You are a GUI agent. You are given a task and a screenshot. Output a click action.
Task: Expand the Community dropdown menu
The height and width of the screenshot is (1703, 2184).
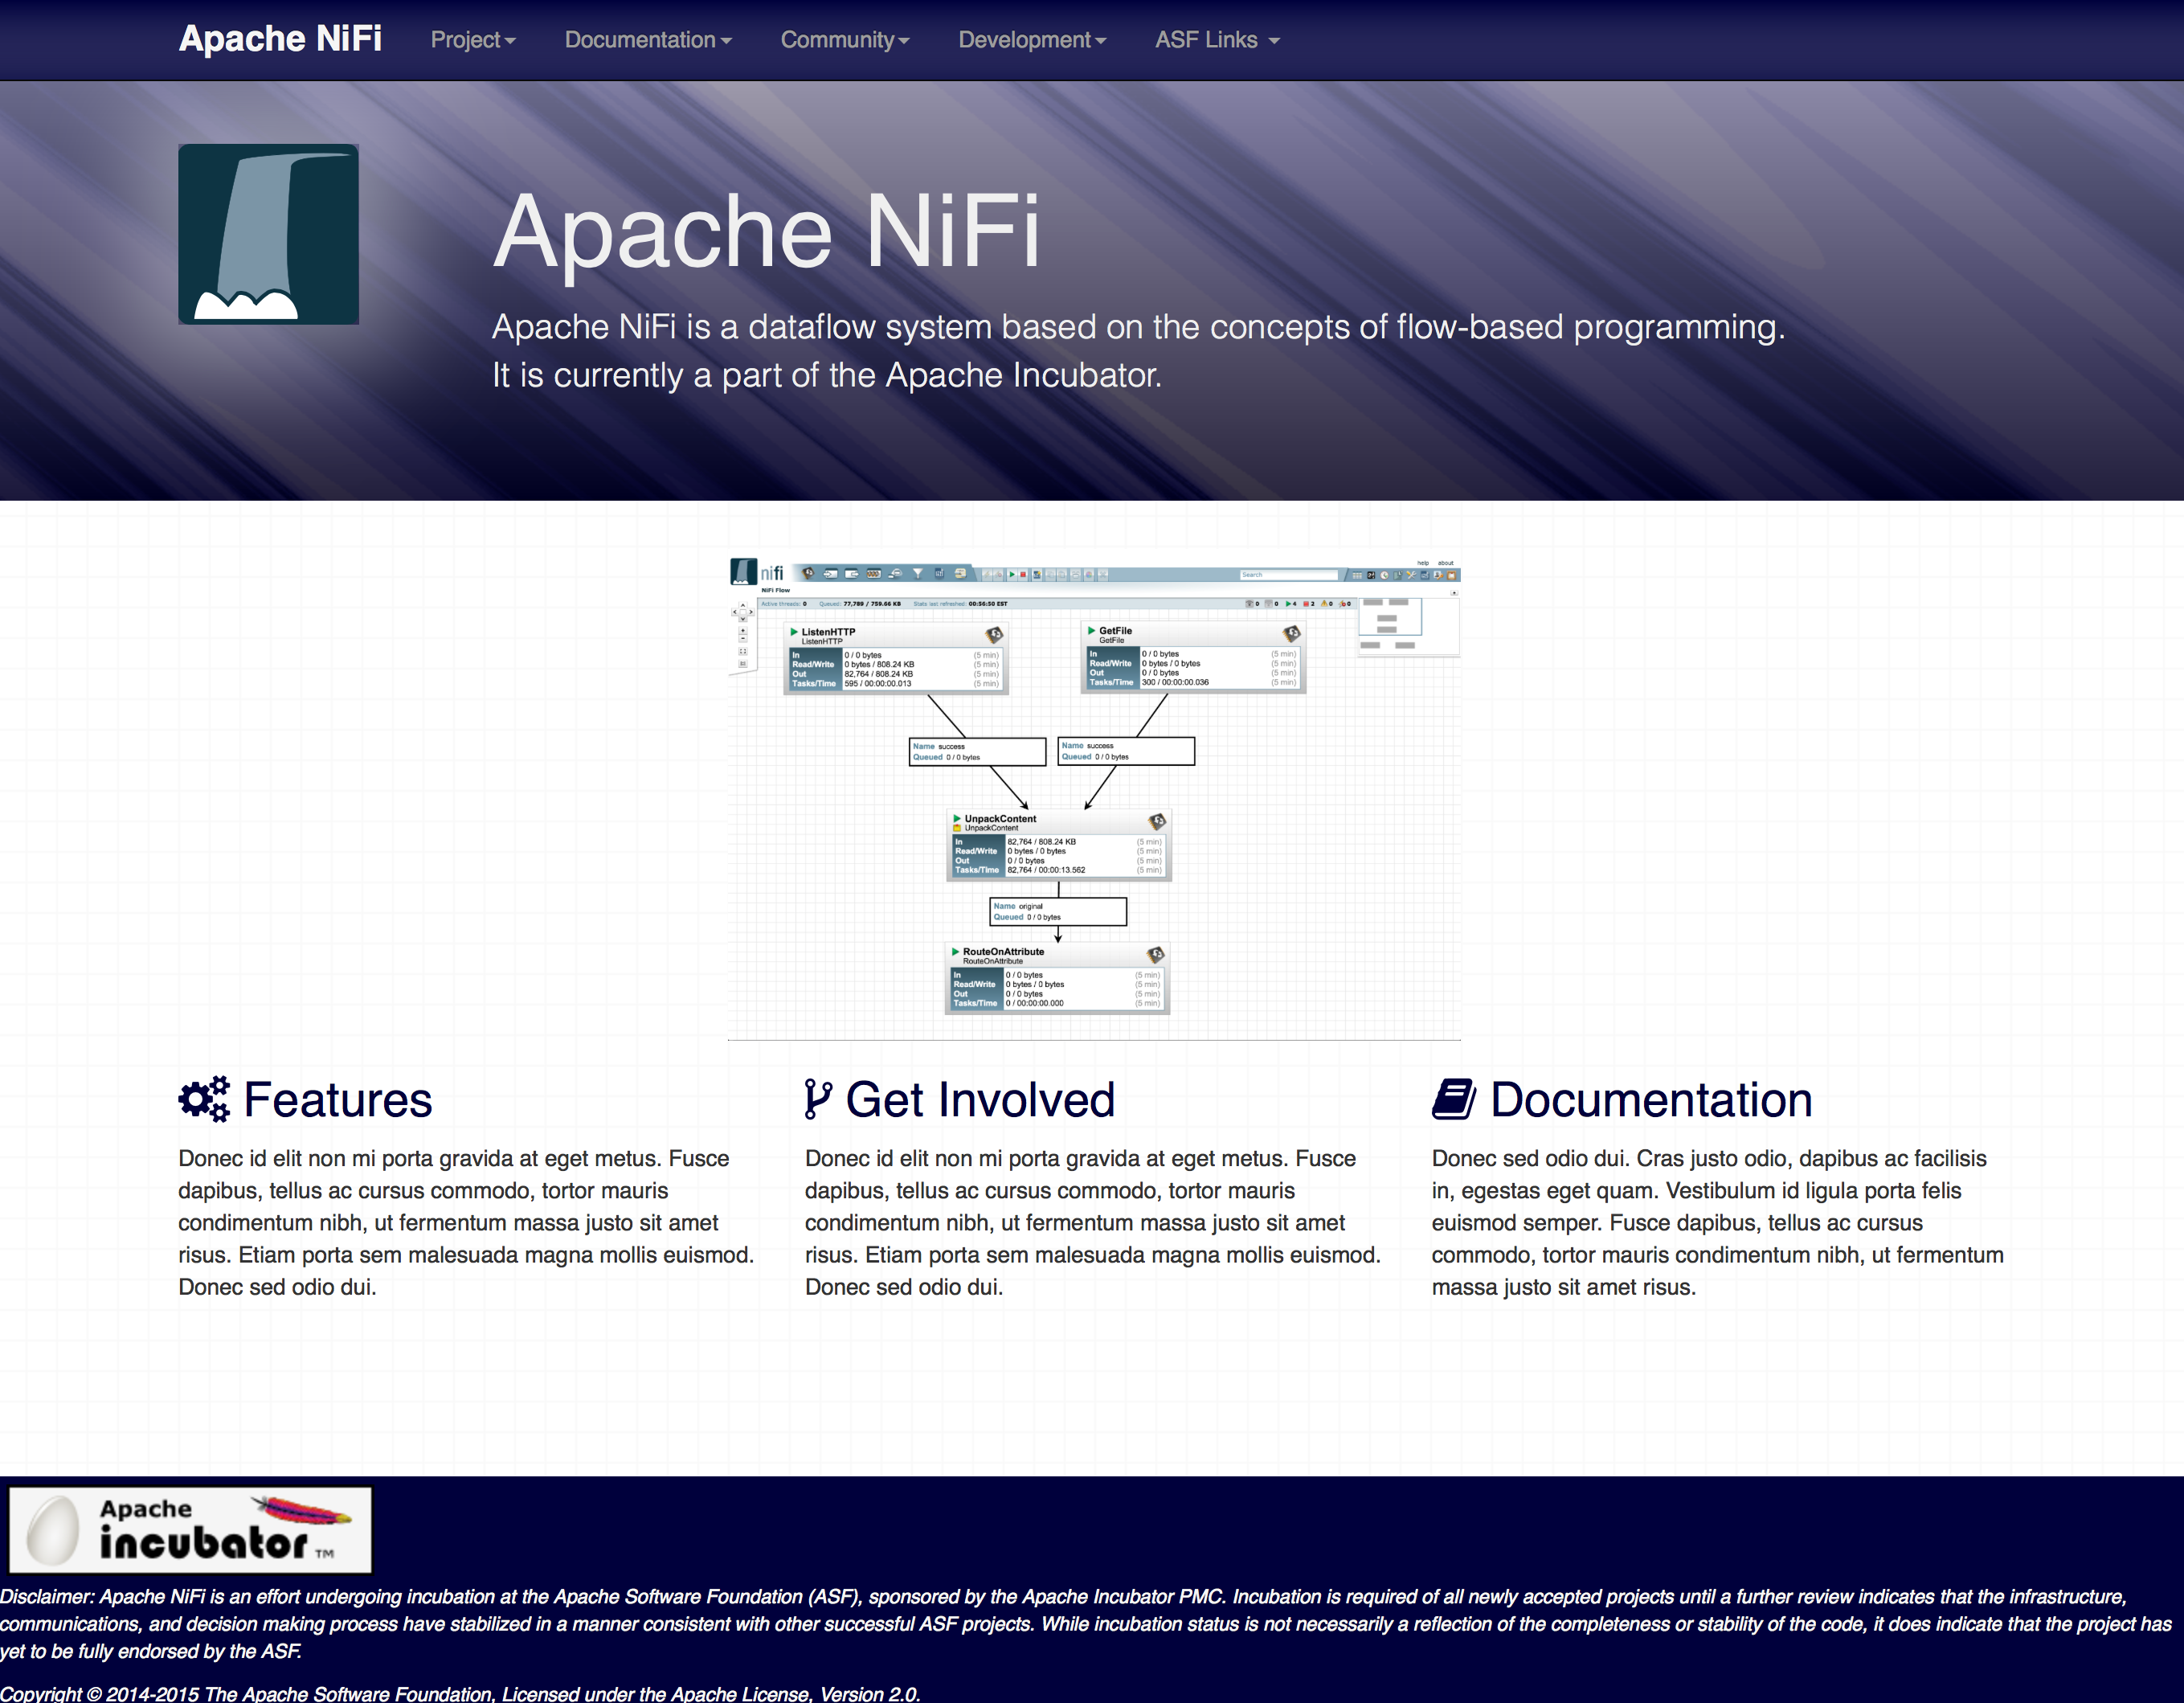[x=844, y=40]
